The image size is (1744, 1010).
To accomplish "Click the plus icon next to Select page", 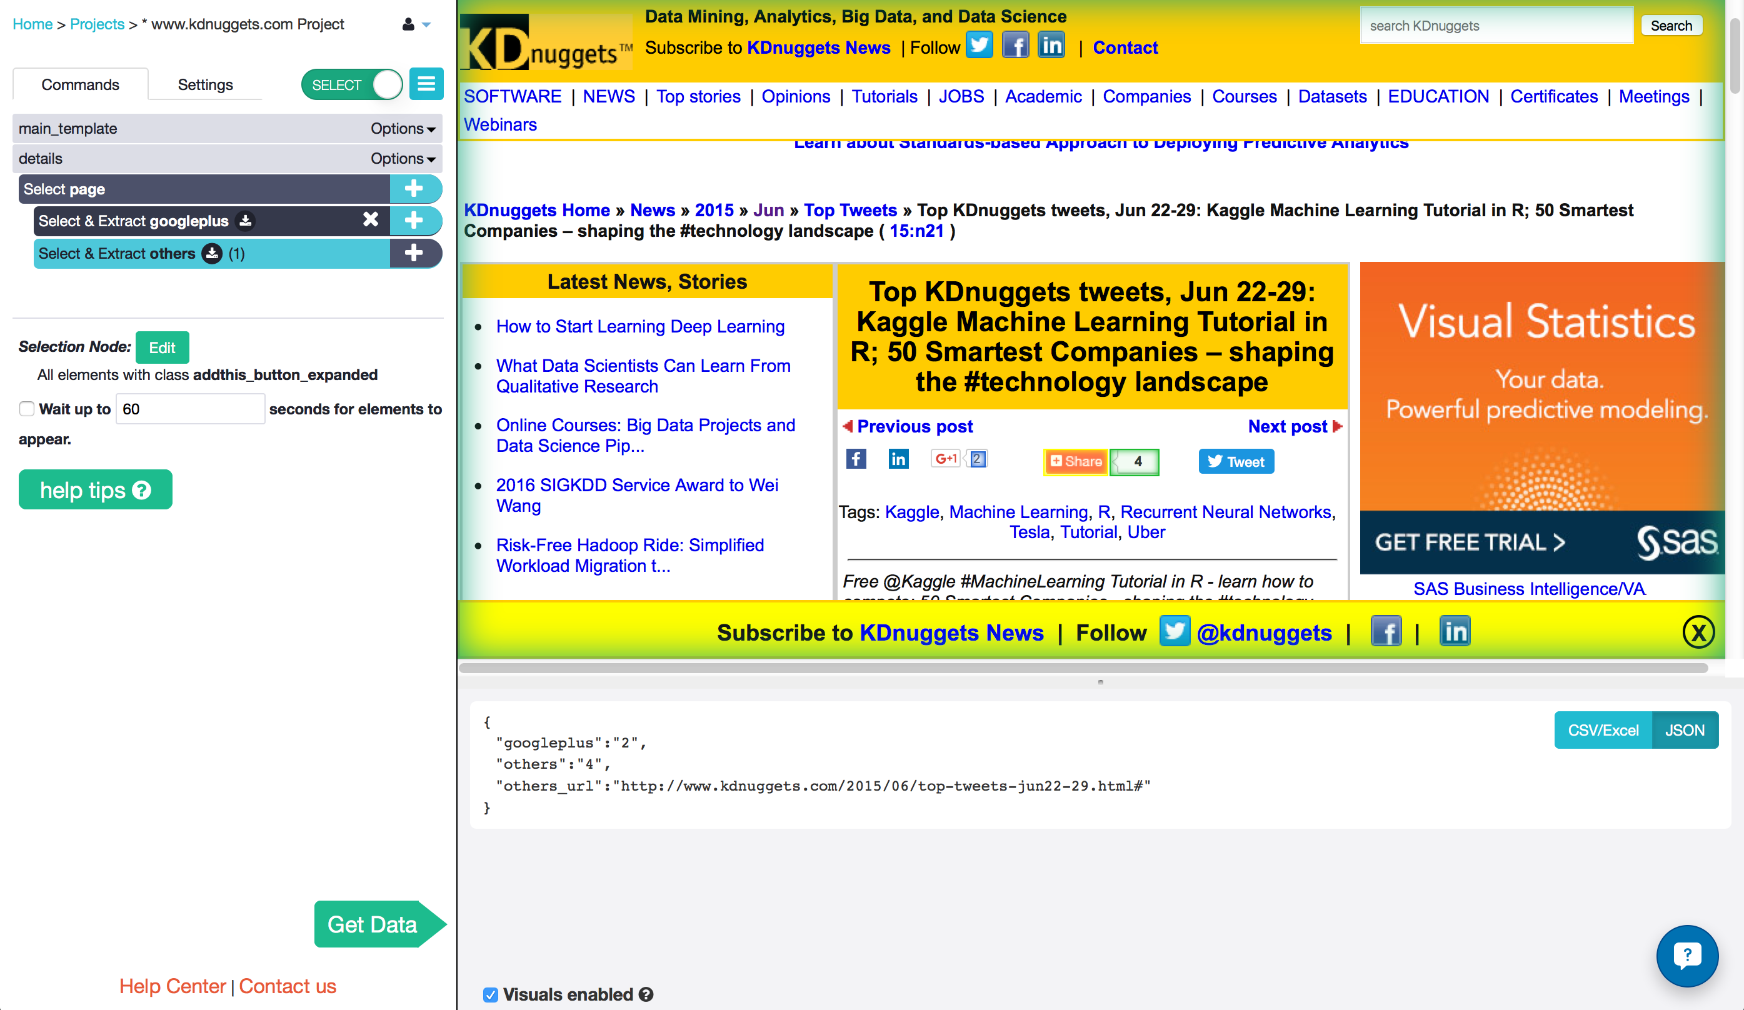I will click(x=414, y=189).
